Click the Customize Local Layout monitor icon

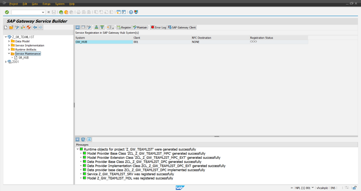coord(136,12)
